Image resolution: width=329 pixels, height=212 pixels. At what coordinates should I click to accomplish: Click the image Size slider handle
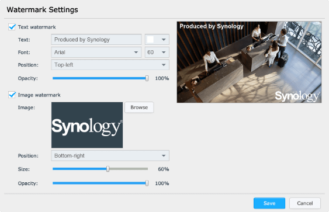(108, 169)
